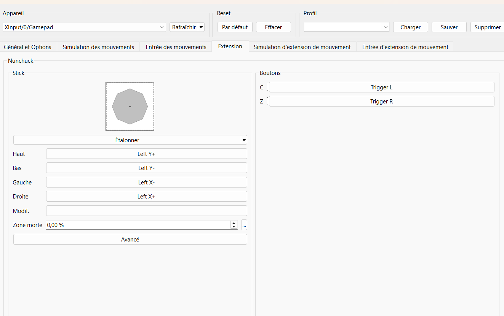Open the Appareil device dropdown
Viewport: 504px width, 316px height.
click(x=84, y=27)
